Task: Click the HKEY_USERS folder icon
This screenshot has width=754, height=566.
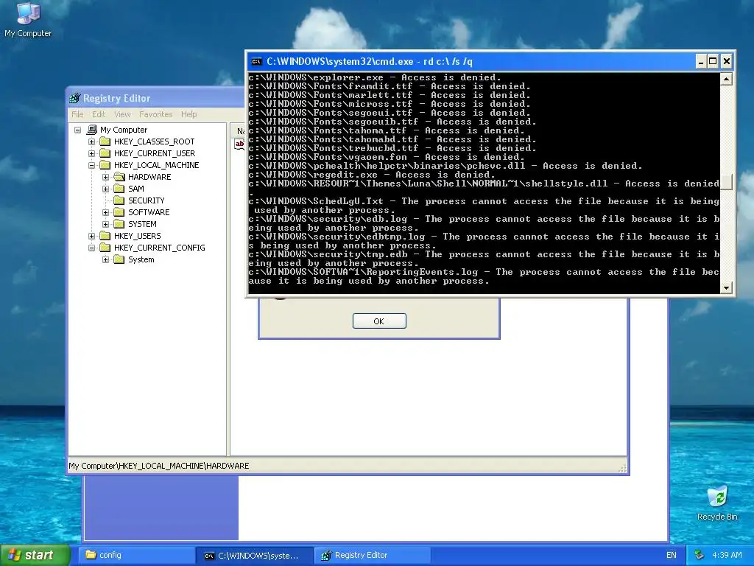Action: pos(105,236)
